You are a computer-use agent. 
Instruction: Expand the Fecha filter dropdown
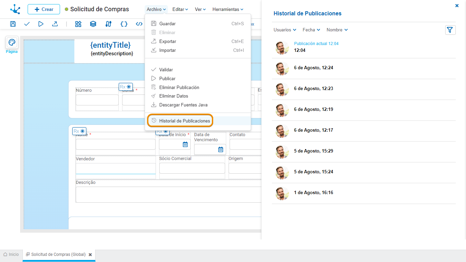click(x=311, y=30)
